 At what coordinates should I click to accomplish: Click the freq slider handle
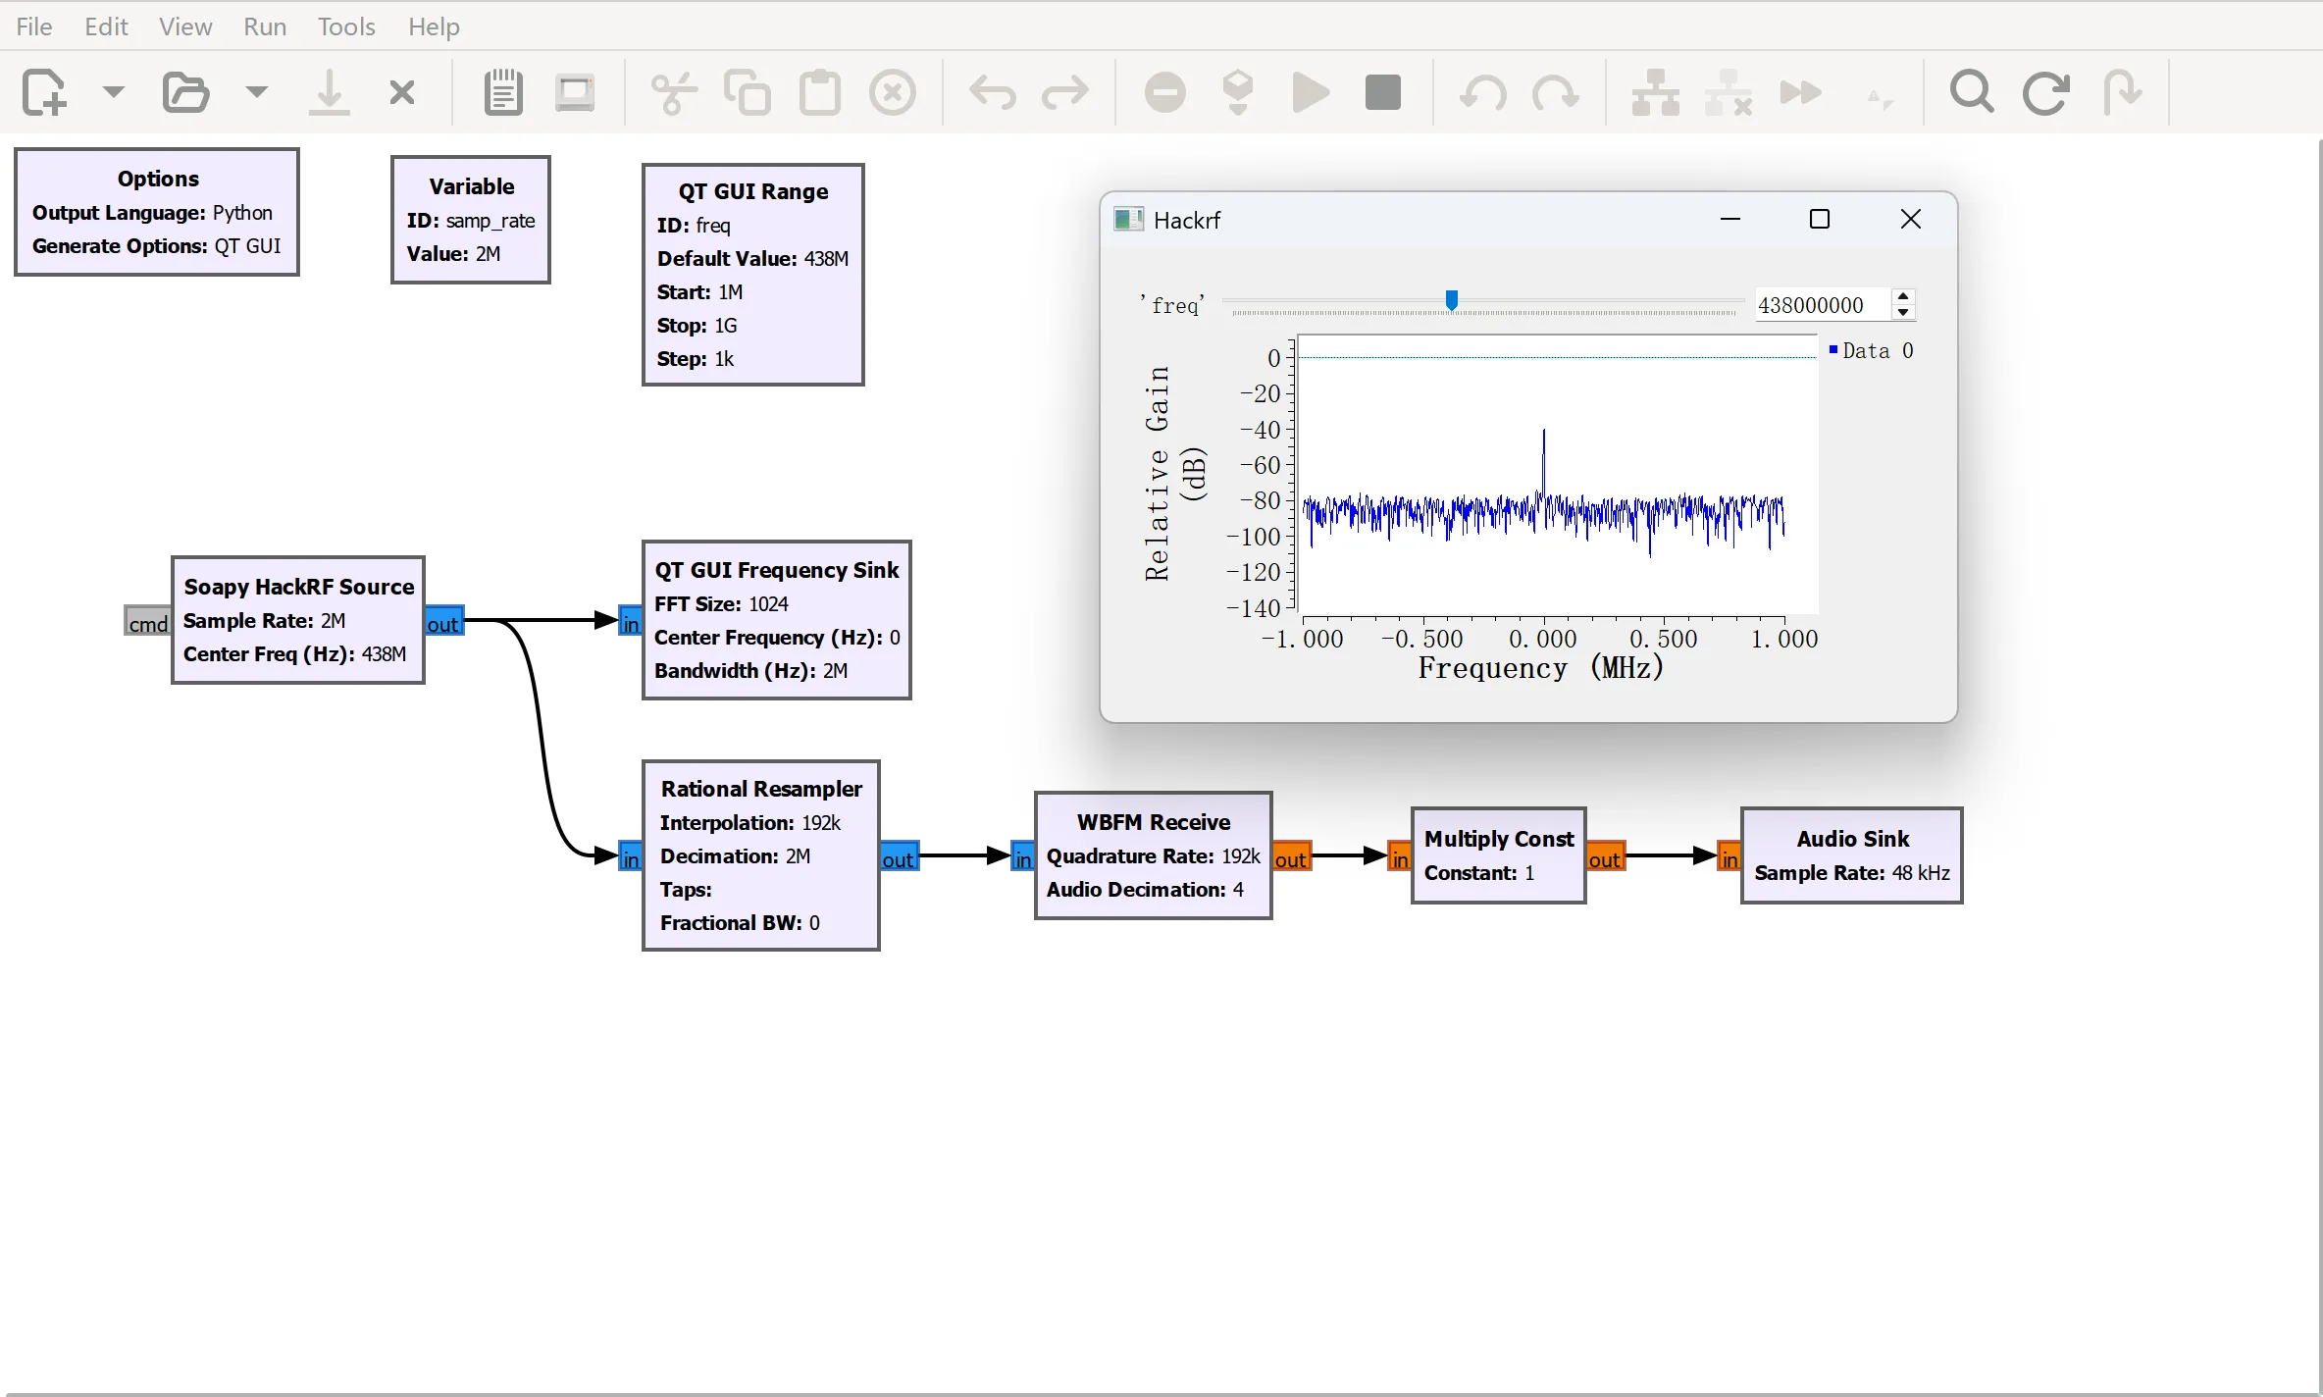(x=1452, y=300)
